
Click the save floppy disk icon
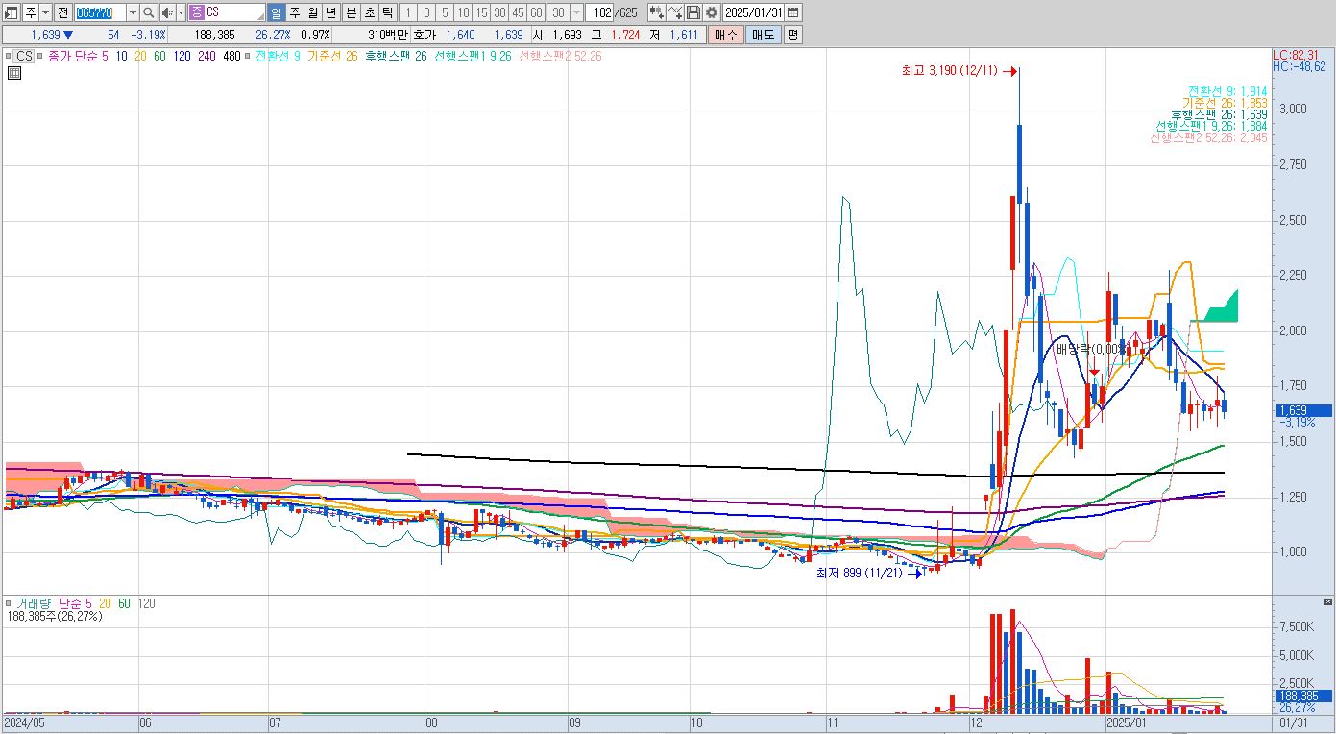(x=693, y=12)
